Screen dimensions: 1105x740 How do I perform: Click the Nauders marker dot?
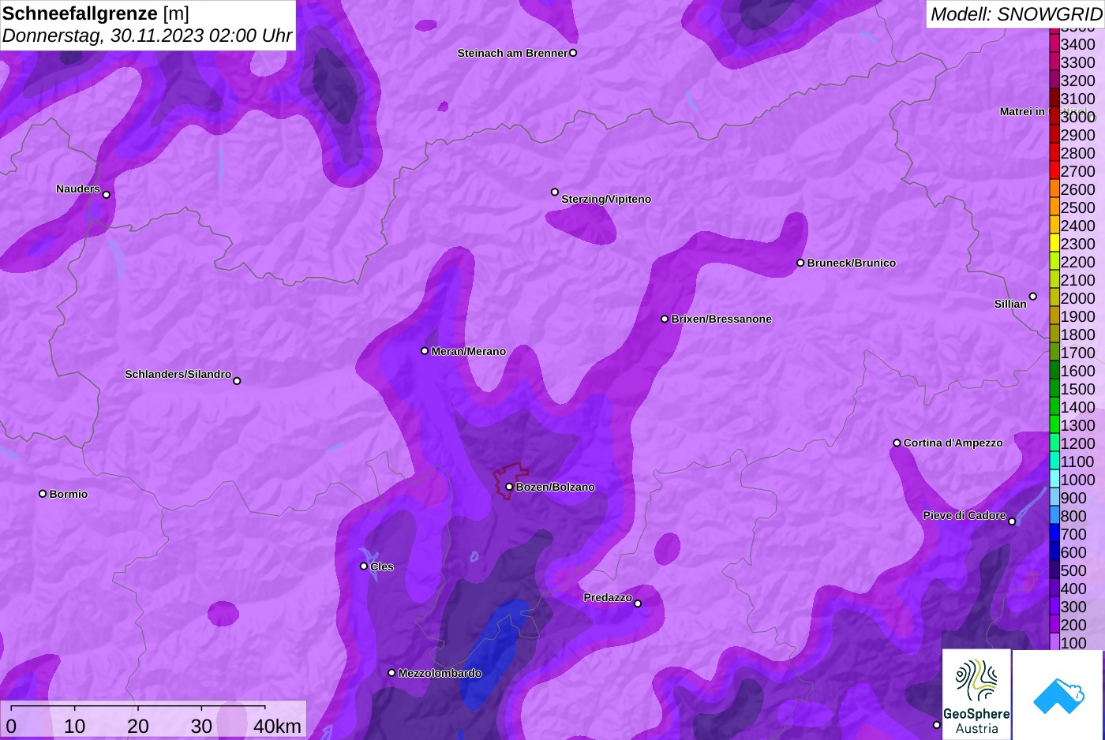(x=107, y=195)
